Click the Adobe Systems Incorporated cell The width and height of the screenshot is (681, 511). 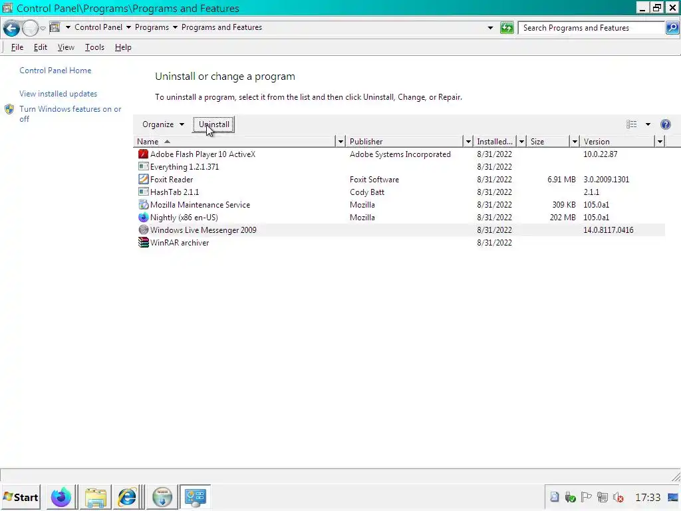[x=400, y=154]
